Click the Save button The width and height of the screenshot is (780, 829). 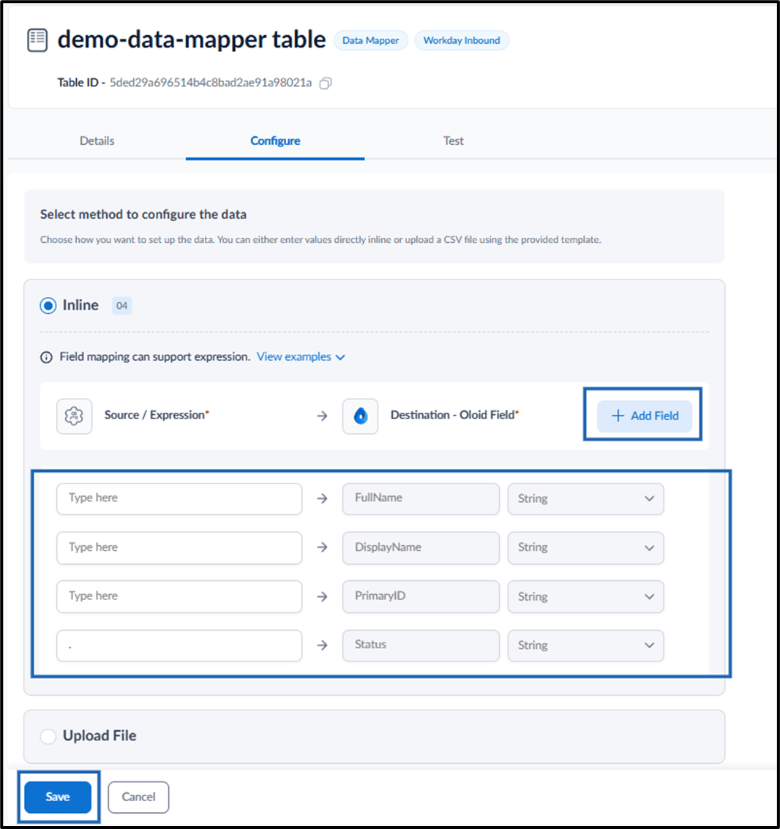pos(58,797)
